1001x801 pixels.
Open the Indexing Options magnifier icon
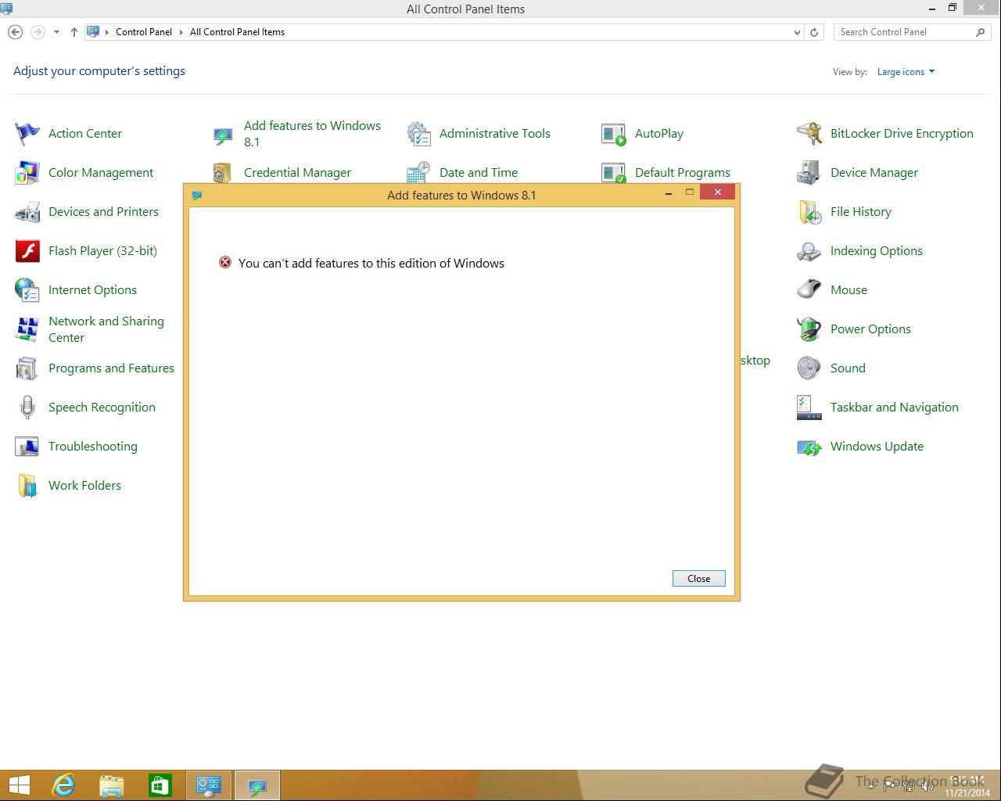point(809,251)
